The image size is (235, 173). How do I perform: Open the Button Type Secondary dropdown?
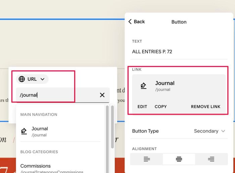pos(209,131)
